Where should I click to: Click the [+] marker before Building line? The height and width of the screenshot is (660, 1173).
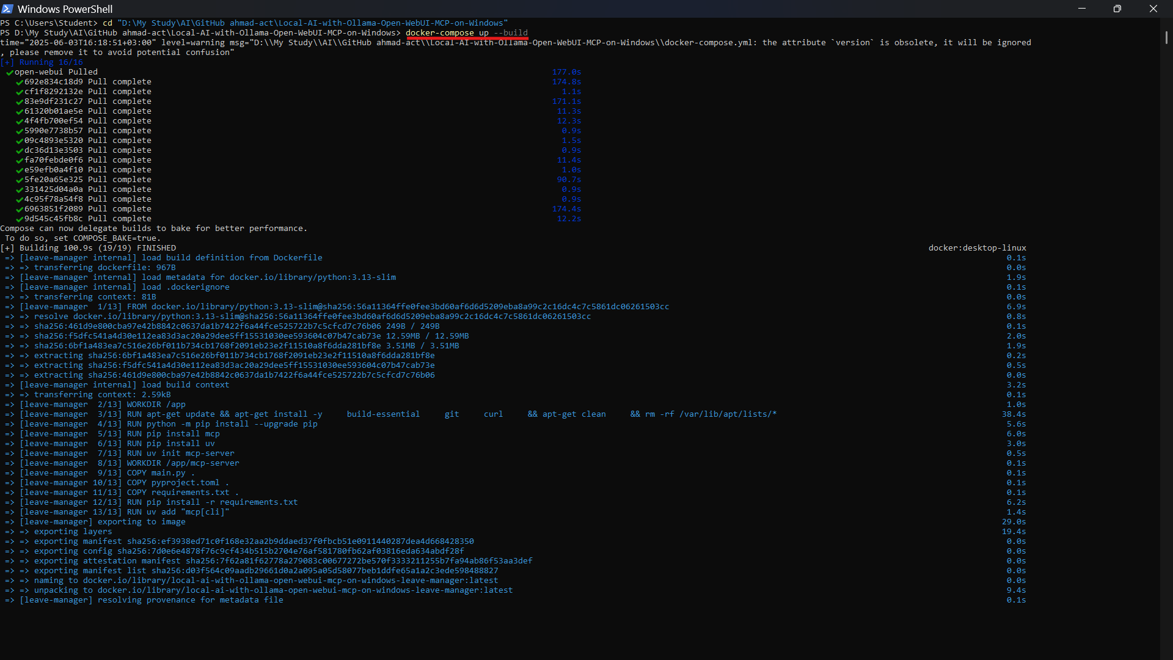click(x=7, y=248)
